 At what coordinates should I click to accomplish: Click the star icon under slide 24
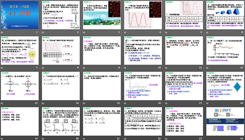208,139
